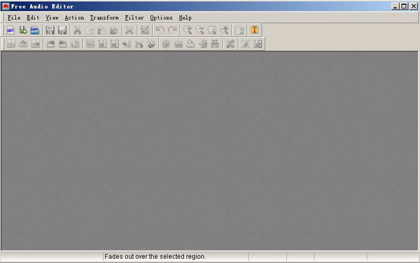Image resolution: width=420 pixels, height=263 pixels.
Task: Click the red Free Audio Editor title bar icon
Action: (x=5, y=6)
